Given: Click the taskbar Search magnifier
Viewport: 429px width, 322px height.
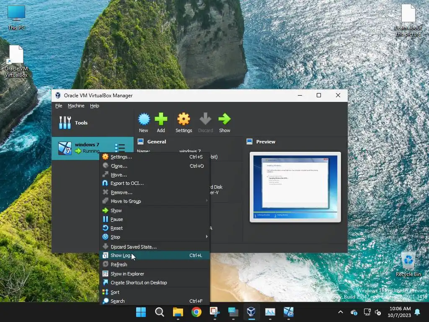Looking at the screenshot, I should click(160, 312).
